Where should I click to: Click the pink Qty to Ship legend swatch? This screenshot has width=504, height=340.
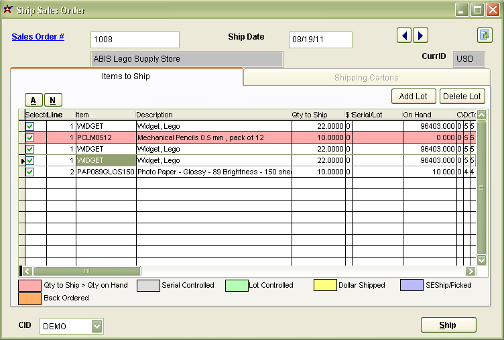pos(29,285)
